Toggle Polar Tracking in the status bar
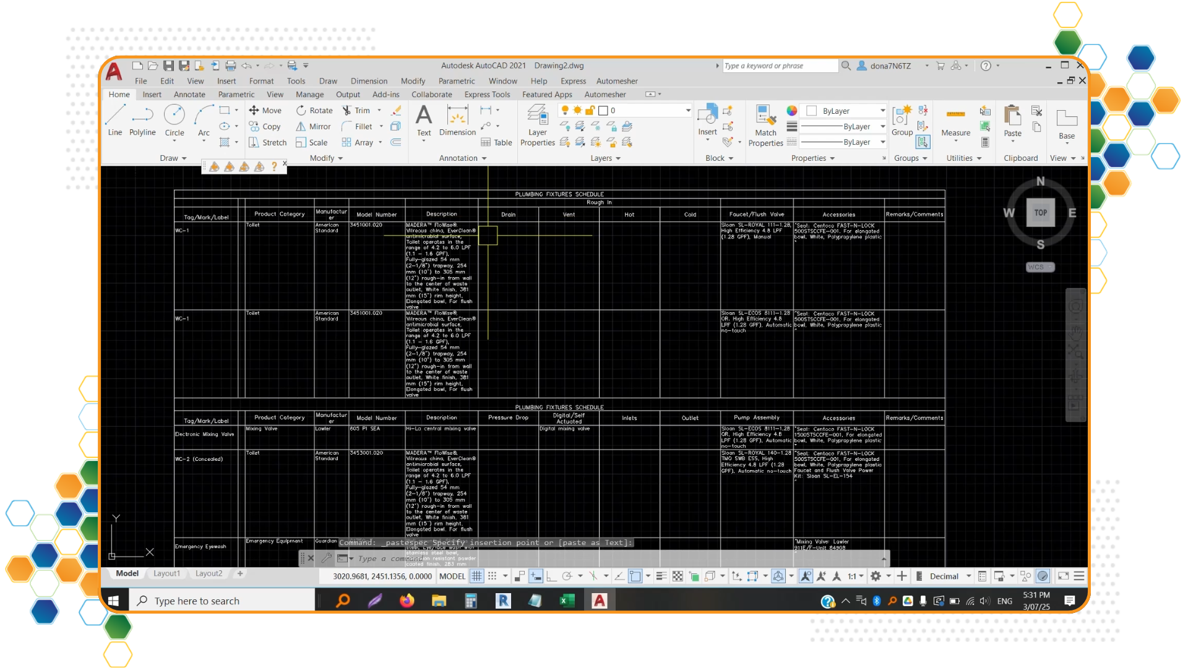This screenshot has width=1188, height=668. coord(567,576)
